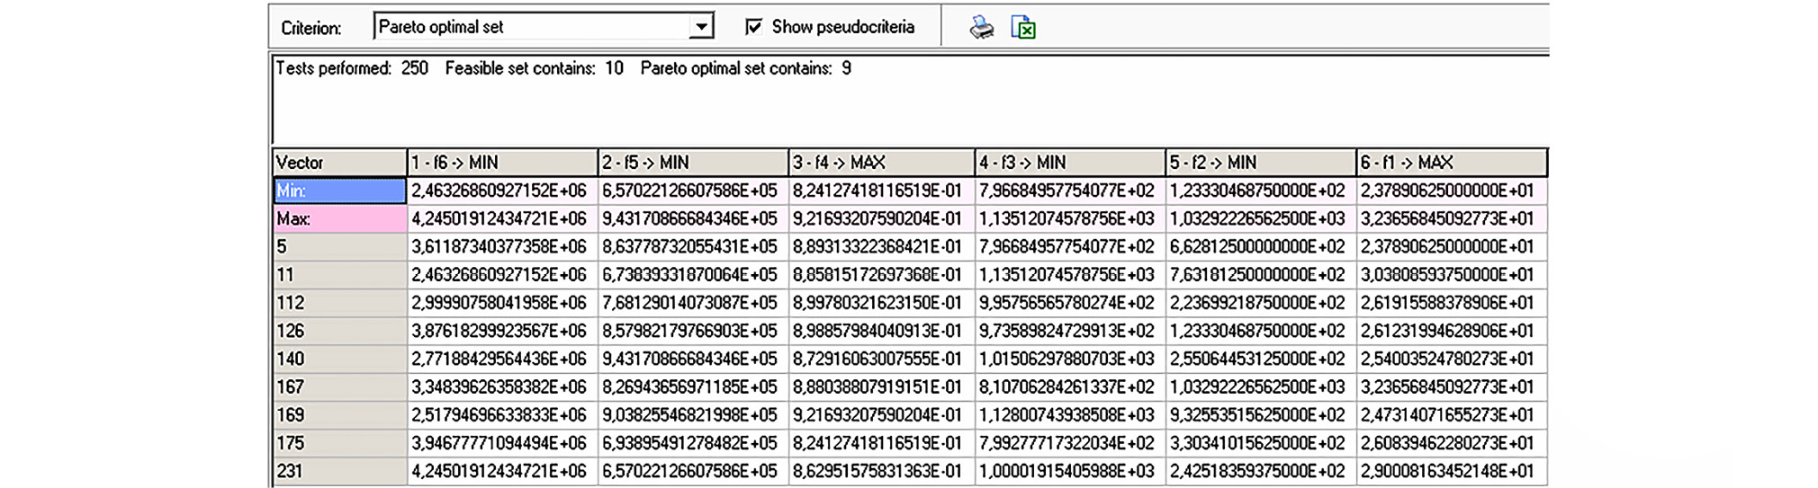Click the Pareto optimal set combo box

(531, 27)
